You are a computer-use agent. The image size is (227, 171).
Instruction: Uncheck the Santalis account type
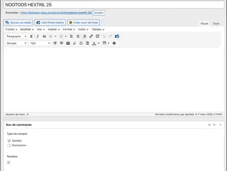(x=9, y=141)
